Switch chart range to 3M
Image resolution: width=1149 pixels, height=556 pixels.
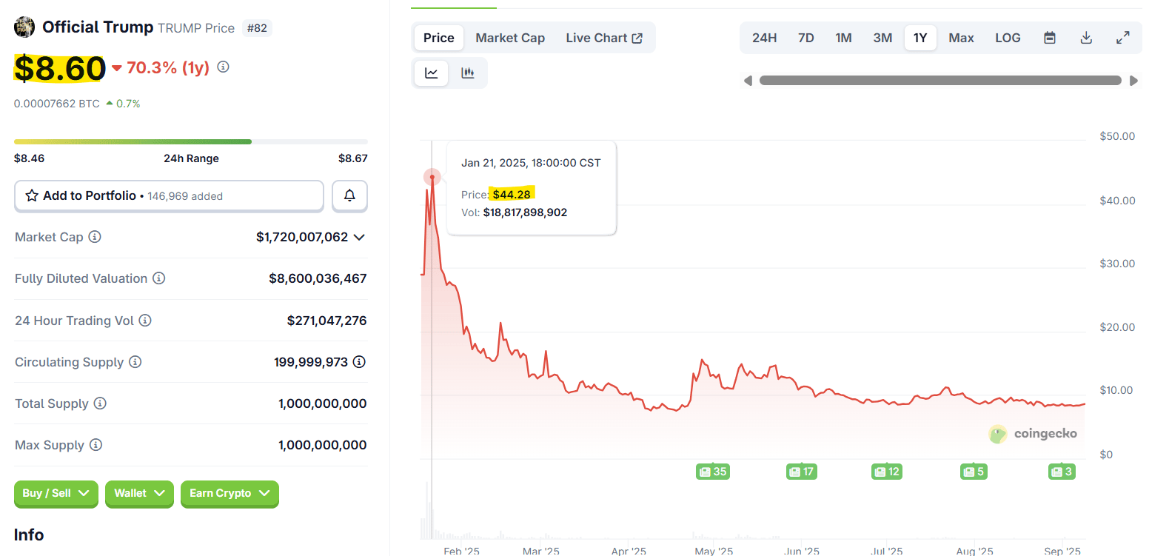pos(882,38)
